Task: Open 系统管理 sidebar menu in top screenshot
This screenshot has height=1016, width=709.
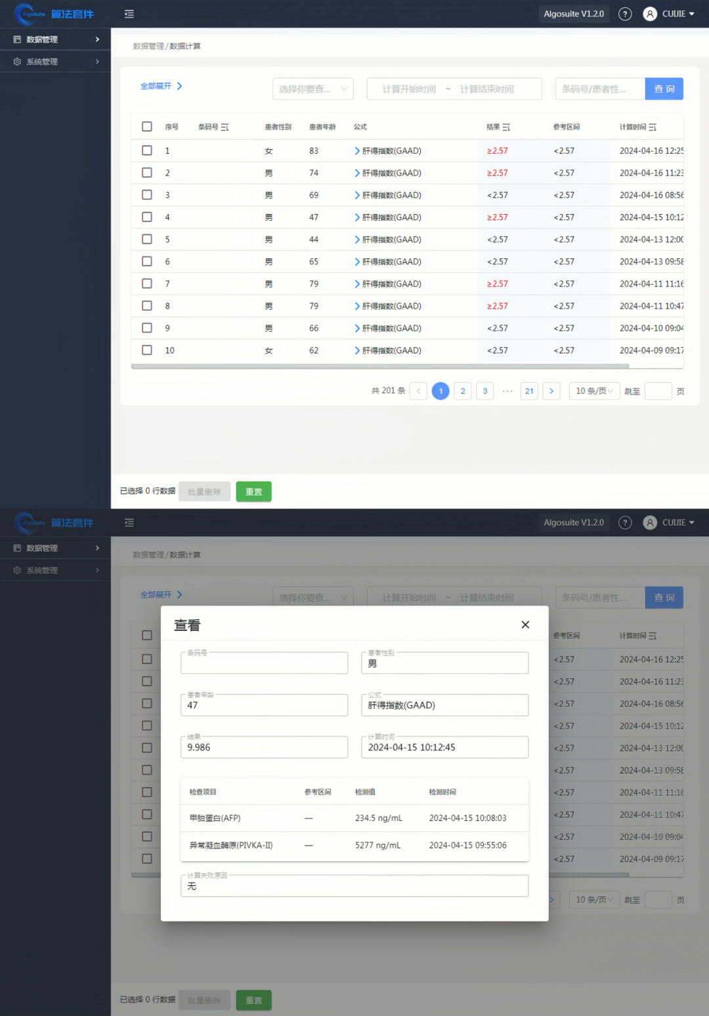Action: (x=55, y=62)
